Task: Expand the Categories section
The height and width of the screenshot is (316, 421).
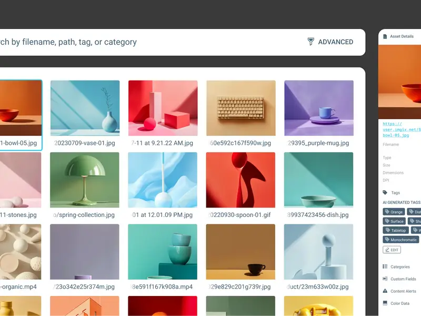Action: click(x=400, y=266)
